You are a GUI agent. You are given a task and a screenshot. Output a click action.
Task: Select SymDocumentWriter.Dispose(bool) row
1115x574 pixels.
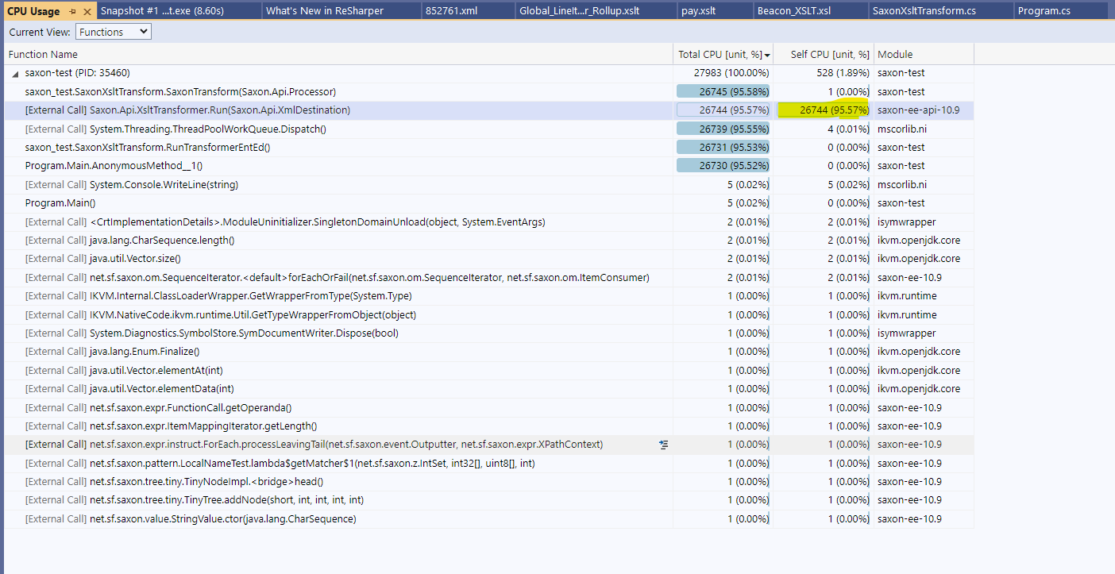pyautogui.click(x=488, y=333)
